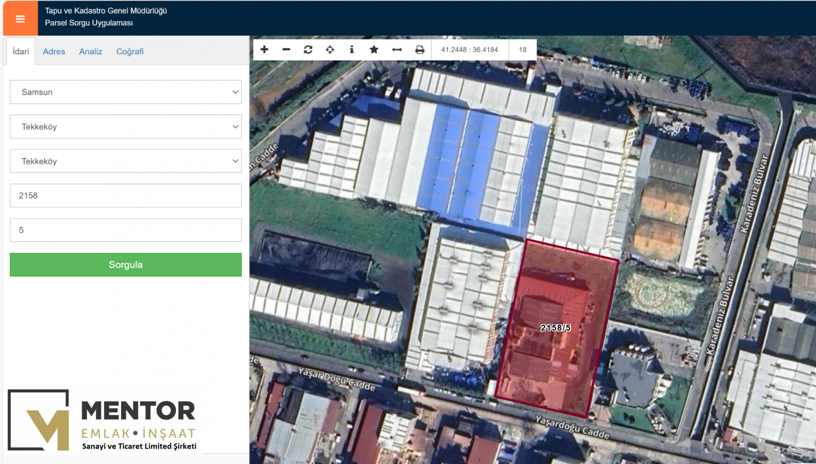Switch to the İdari tab
The height and width of the screenshot is (464, 816).
point(21,52)
